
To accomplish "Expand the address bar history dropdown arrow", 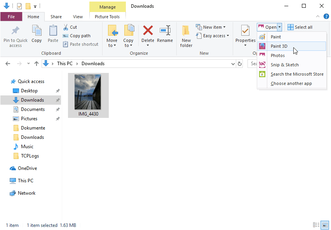I will pyautogui.click(x=233, y=64).
